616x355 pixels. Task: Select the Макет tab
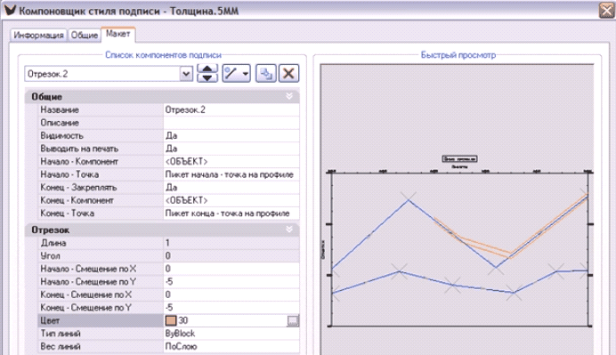[118, 34]
